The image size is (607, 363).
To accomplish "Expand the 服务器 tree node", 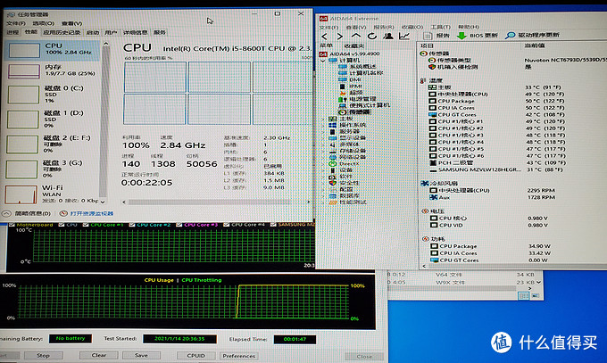I will coord(323,132).
